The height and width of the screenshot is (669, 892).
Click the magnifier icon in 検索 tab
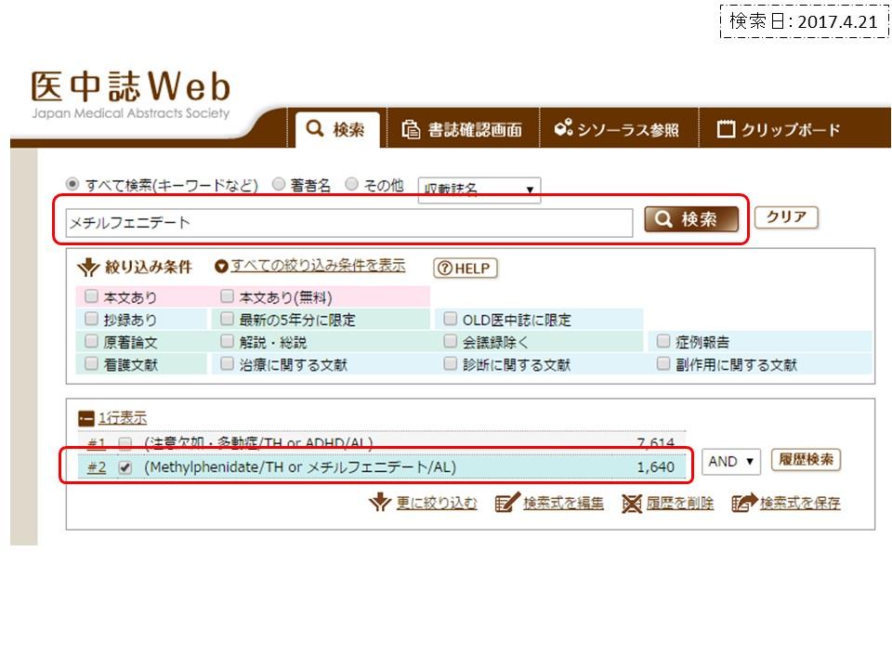tap(315, 128)
